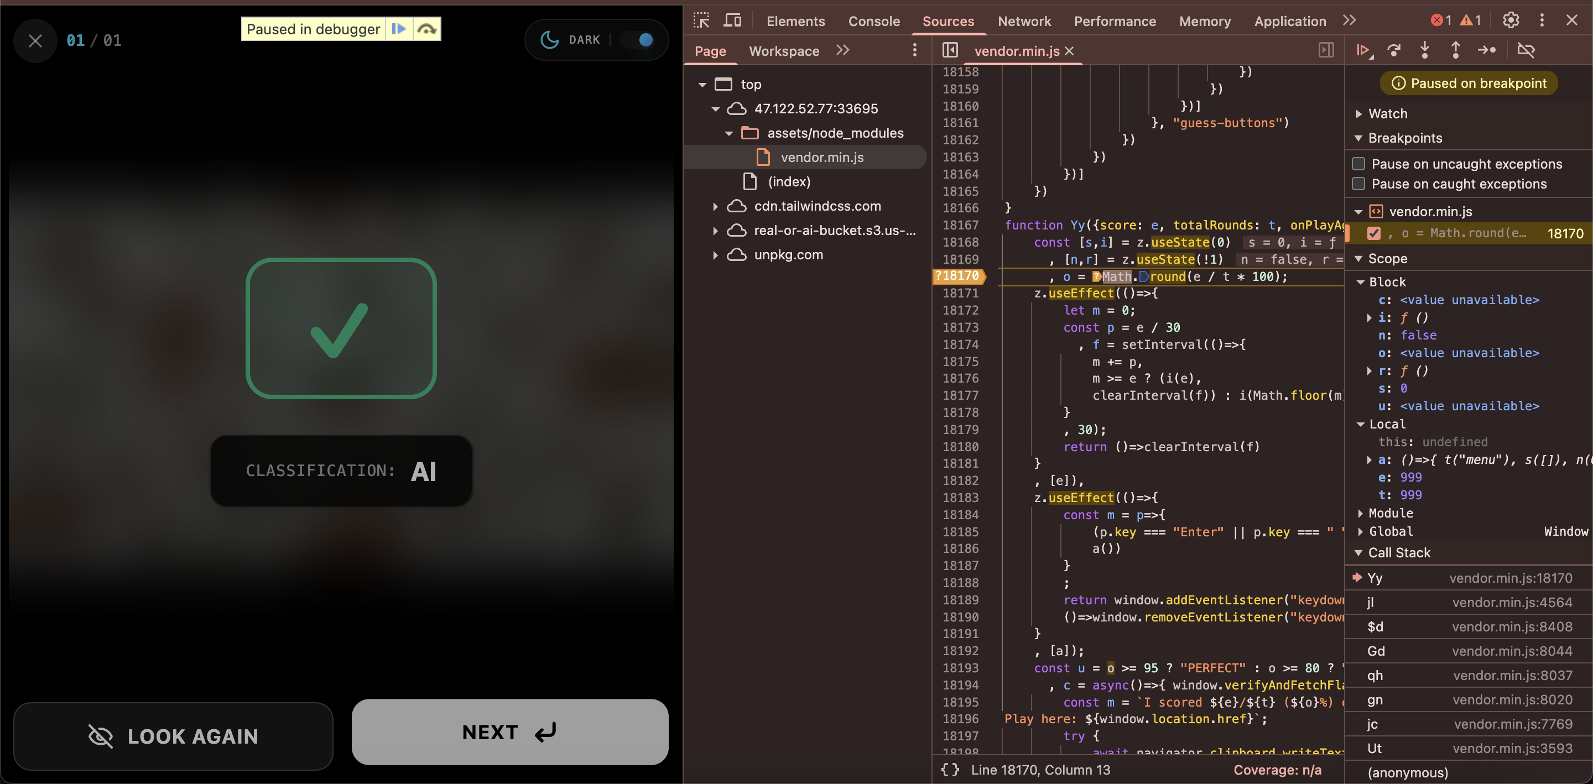
Task: Click Step over next function call icon
Action: 1394,50
